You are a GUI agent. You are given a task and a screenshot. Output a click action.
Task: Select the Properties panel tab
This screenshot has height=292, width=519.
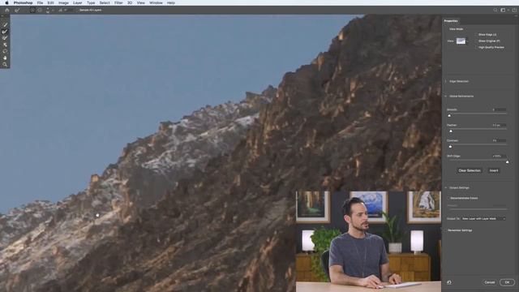pyautogui.click(x=451, y=21)
